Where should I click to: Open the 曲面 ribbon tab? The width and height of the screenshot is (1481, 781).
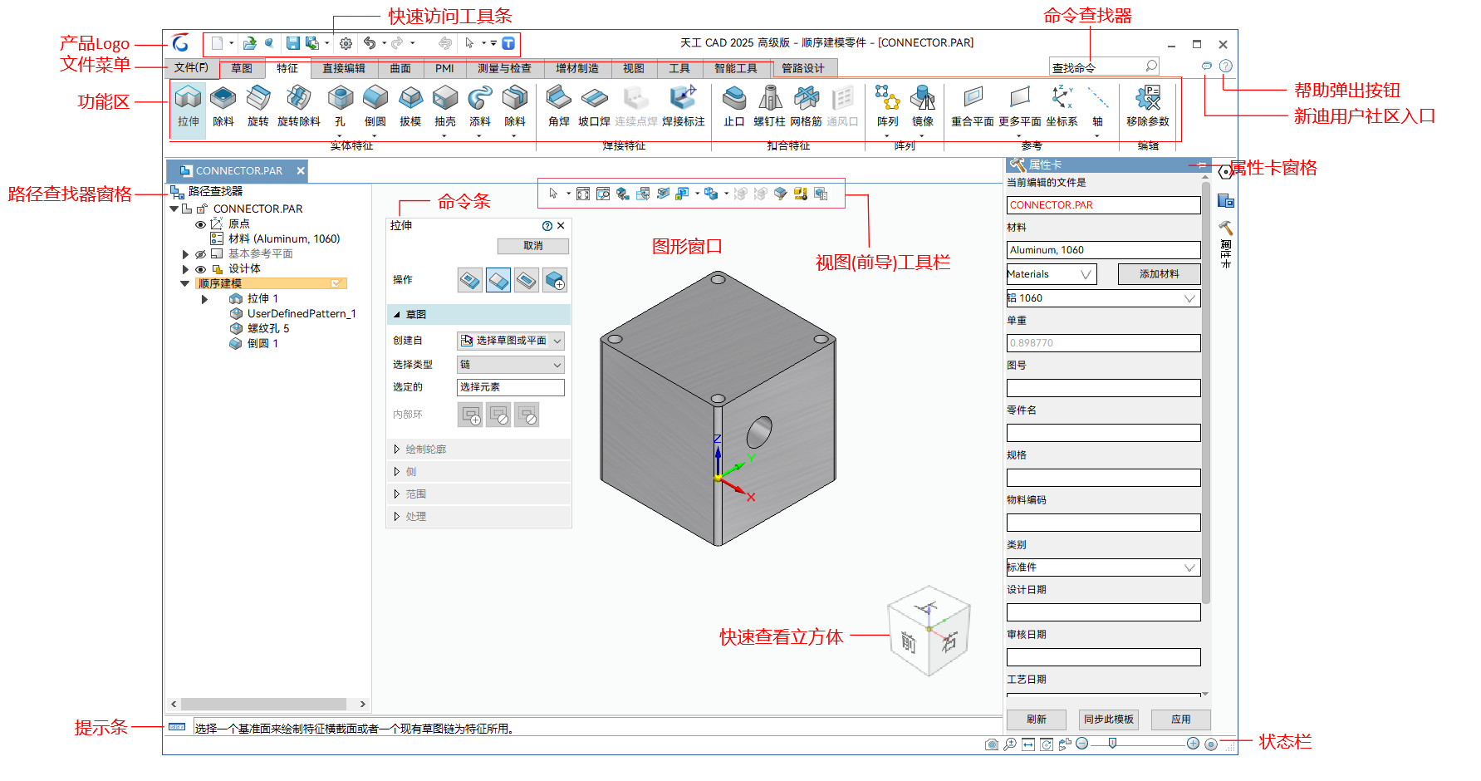(x=400, y=69)
